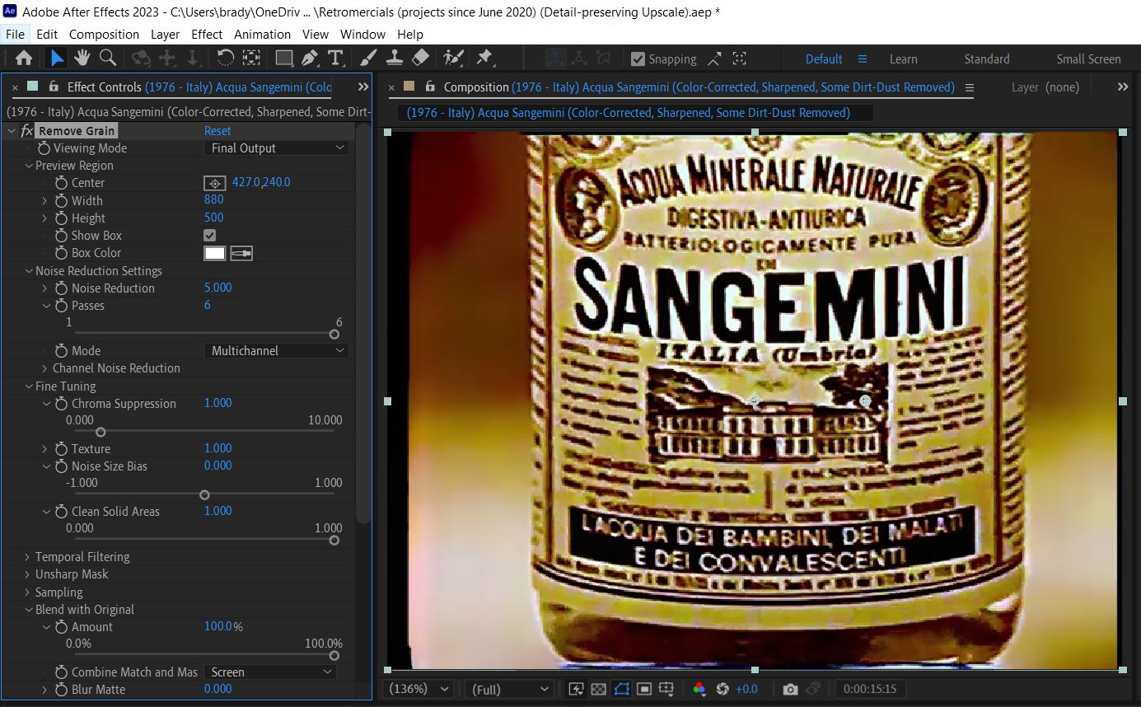Select the Rotation tool
Screen dimensions: 1141x707
pos(225,59)
